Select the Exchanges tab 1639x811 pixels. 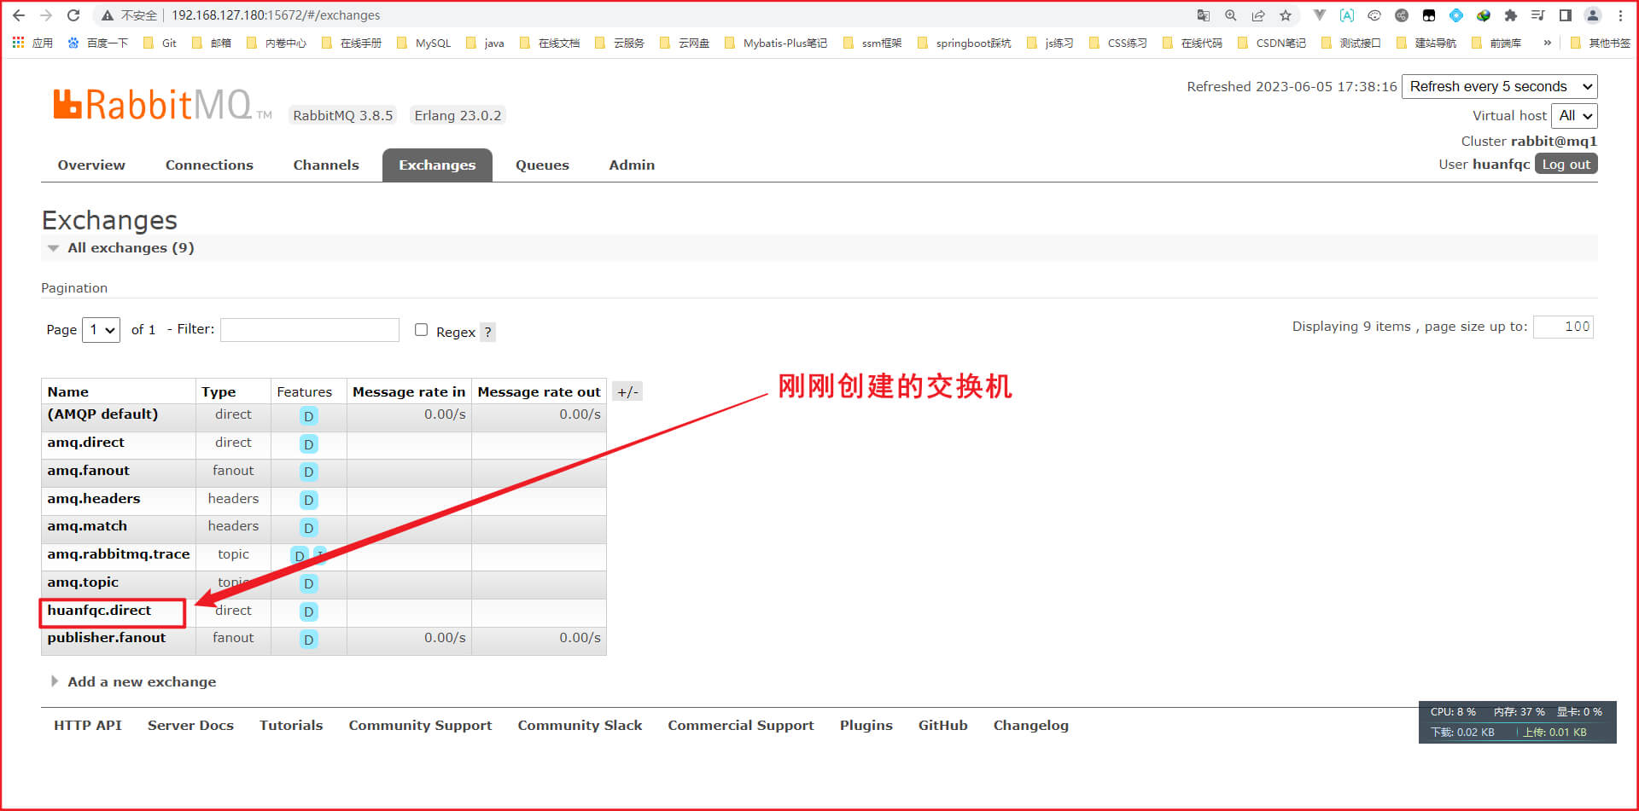coord(437,165)
